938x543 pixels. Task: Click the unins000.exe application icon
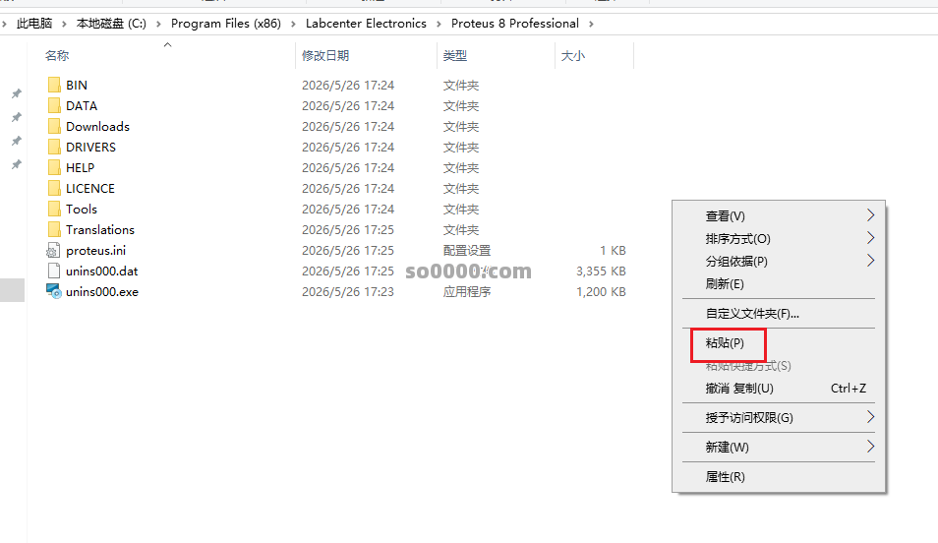pyautogui.click(x=54, y=291)
